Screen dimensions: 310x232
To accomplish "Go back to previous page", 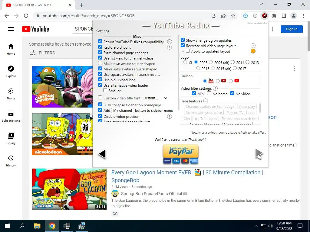I will coord(7,16).
